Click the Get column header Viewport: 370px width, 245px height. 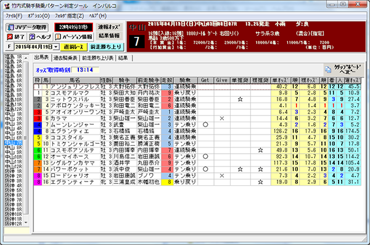(205, 80)
